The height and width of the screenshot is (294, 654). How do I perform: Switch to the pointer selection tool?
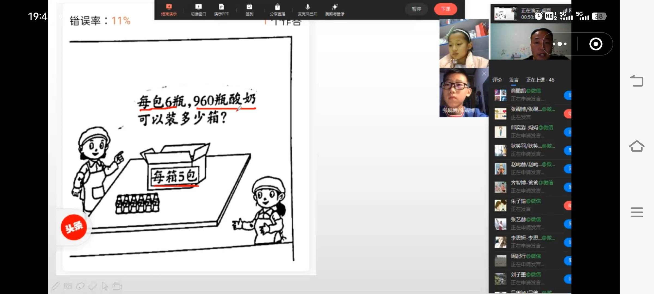tap(105, 286)
